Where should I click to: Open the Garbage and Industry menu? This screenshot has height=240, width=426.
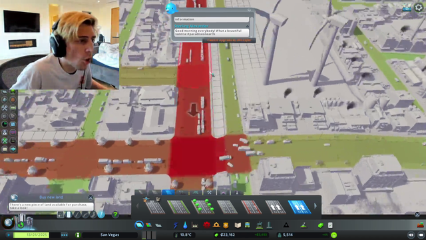(x=195, y=225)
